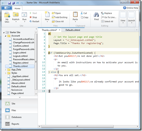Click the editor horizontal scrollbar
The image size is (142, 131).
(77, 126)
